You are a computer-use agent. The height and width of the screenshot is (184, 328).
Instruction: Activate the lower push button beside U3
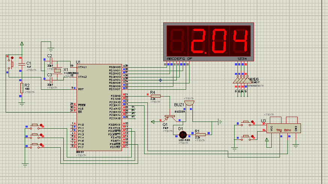click(246, 137)
